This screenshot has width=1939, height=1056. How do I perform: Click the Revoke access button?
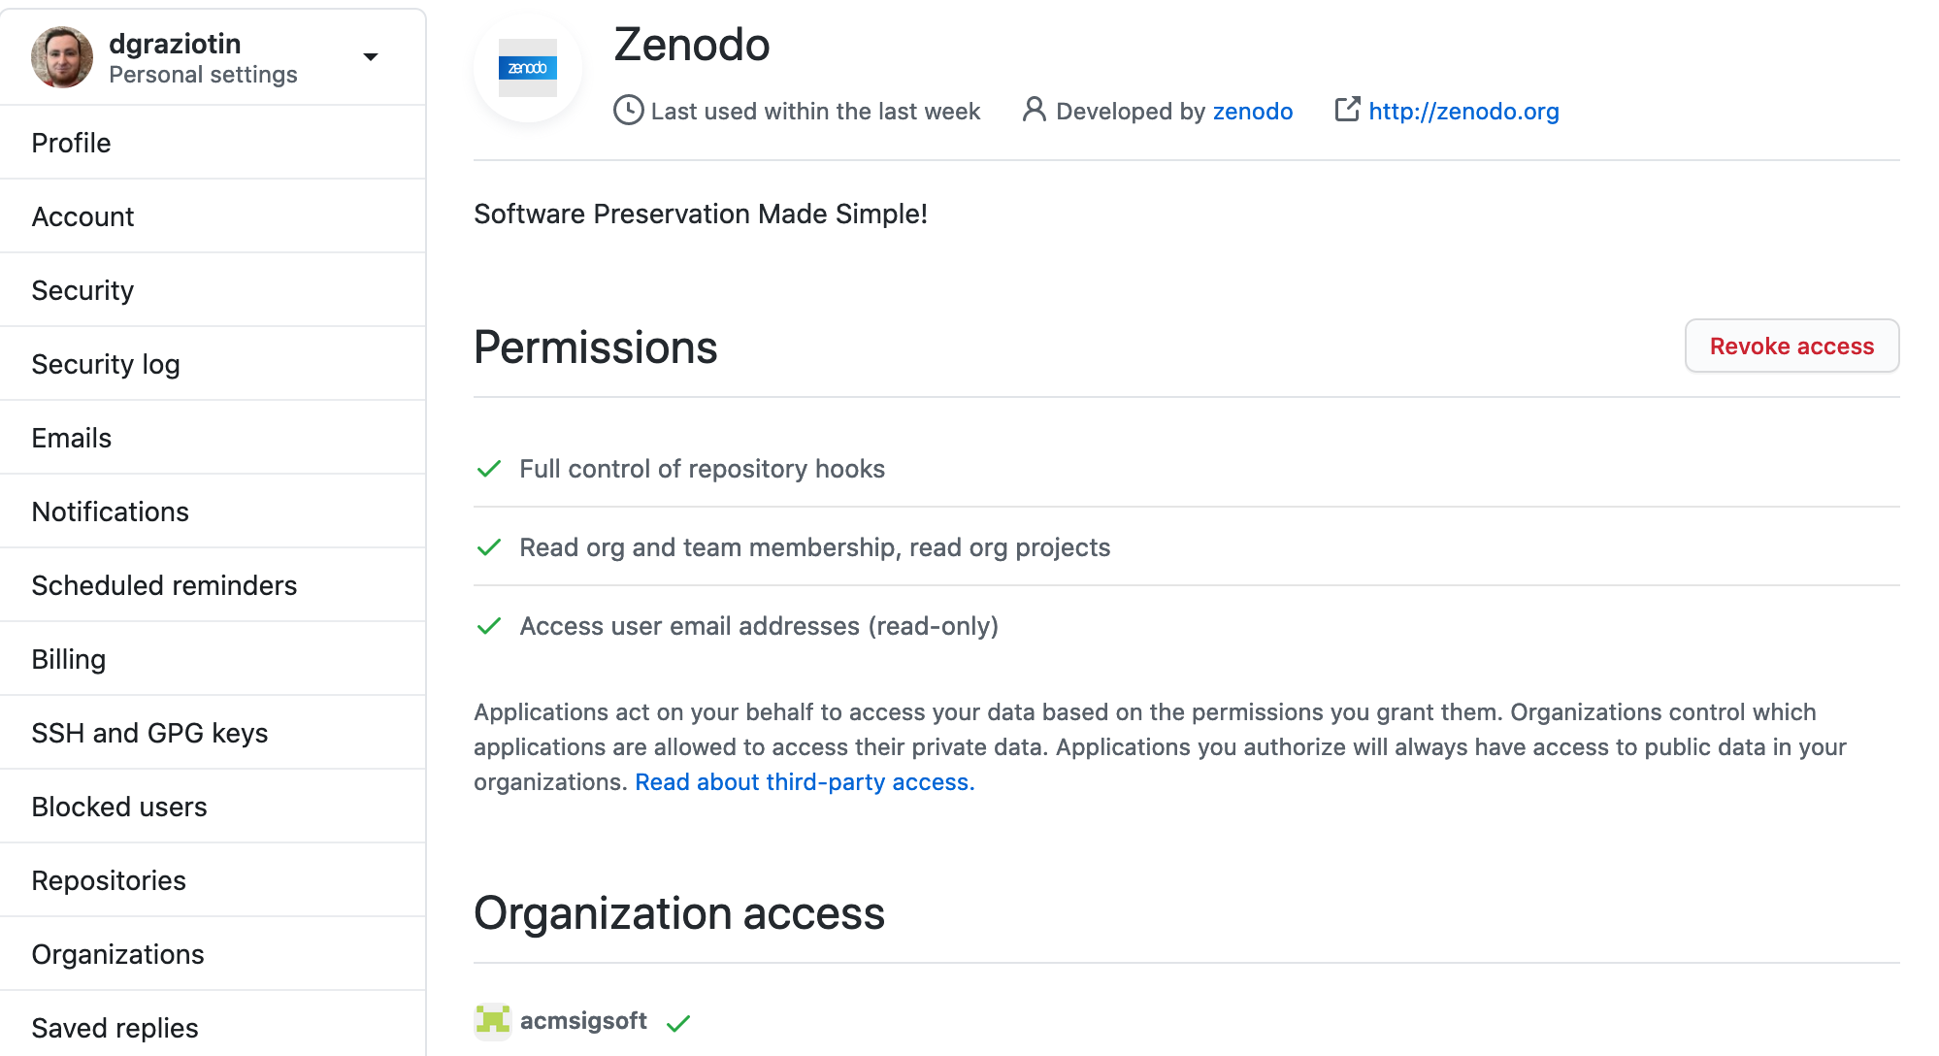(x=1791, y=346)
